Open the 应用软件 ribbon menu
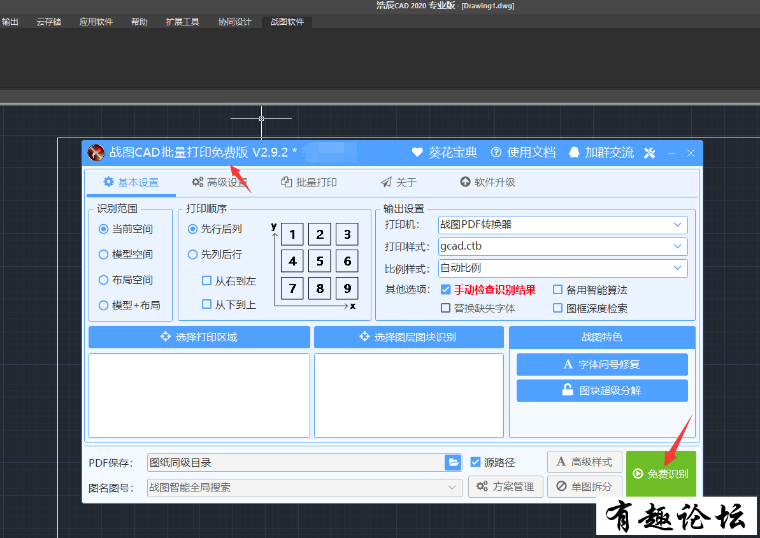Screen dimensions: 760x538 [x=96, y=22]
